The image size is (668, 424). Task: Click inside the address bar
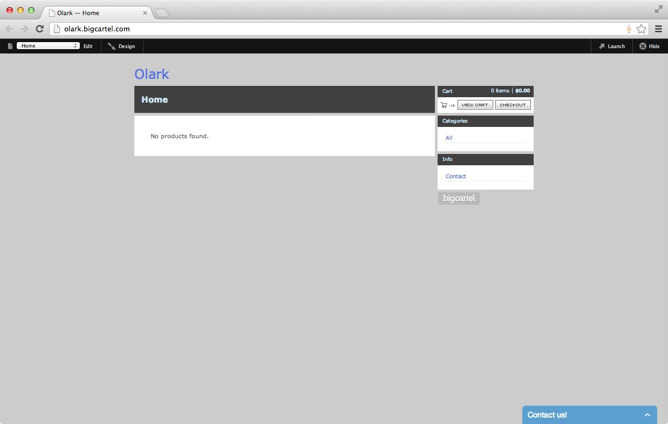[x=216, y=29]
